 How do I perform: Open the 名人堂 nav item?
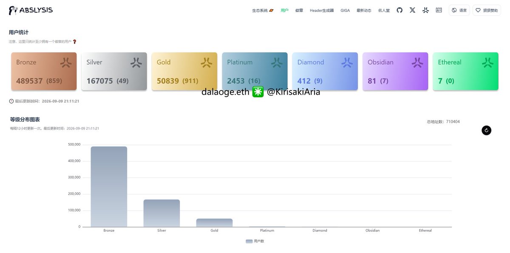(384, 10)
